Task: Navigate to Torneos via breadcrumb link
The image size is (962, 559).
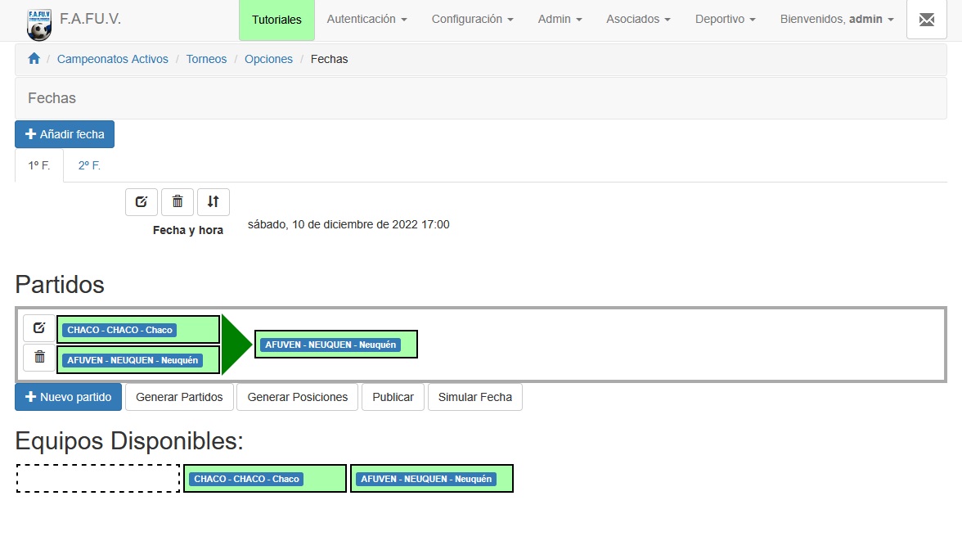Action: pyautogui.click(x=206, y=58)
